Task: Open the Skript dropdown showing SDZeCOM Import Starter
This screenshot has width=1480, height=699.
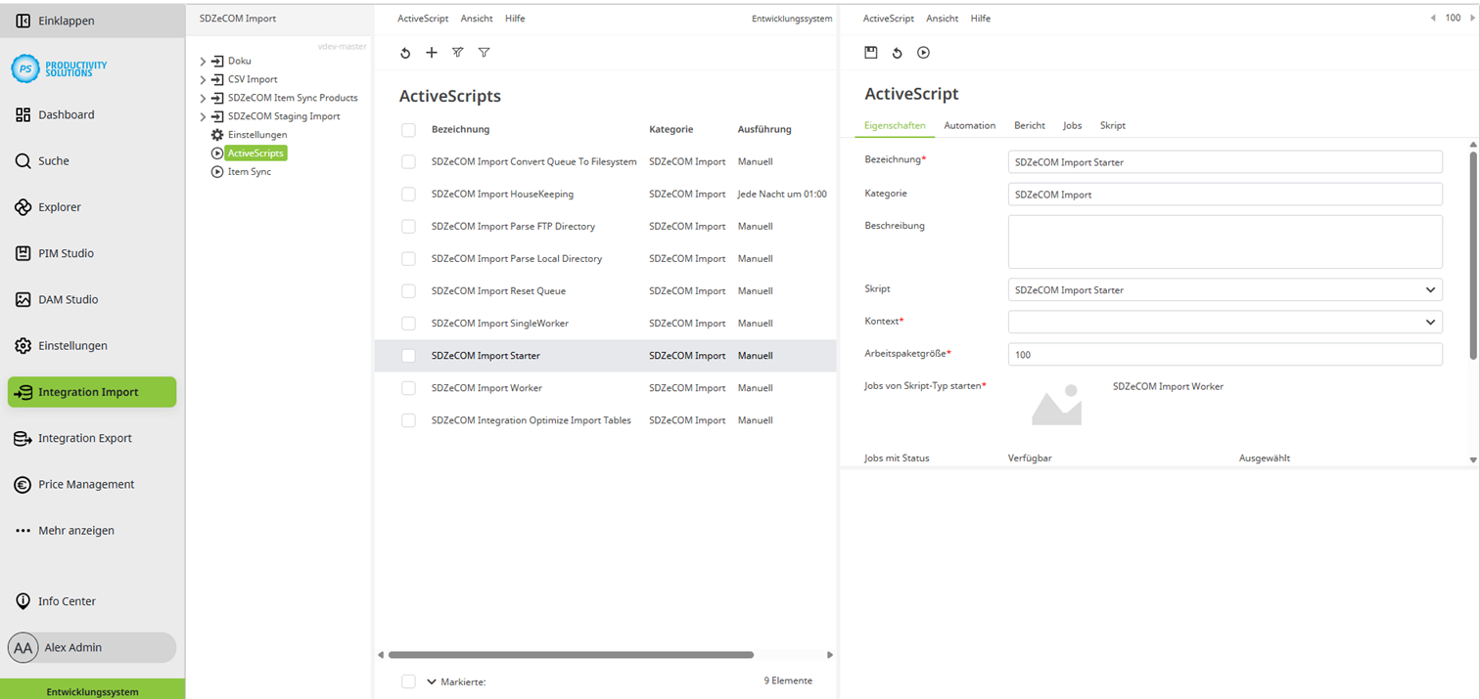Action: point(1225,289)
